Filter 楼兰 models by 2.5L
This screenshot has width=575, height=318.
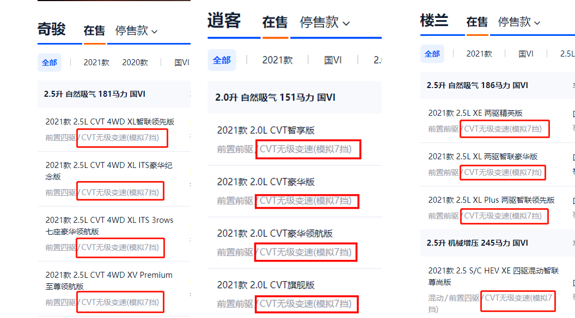(567, 54)
